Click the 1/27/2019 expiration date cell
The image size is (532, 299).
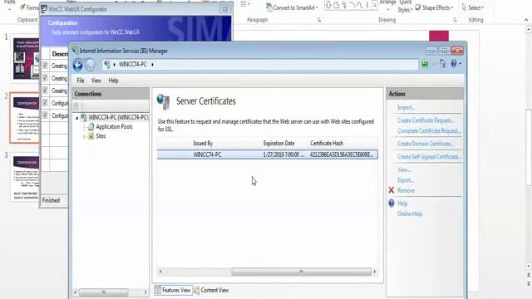tap(283, 154)
